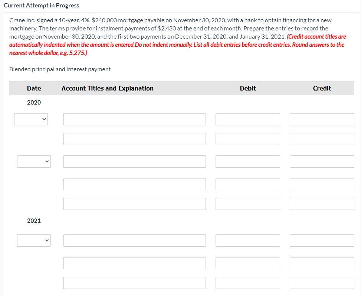Screen dimensions: 361x296
Task: Click account title field beside 2021 dropdown
Action: 135,240
